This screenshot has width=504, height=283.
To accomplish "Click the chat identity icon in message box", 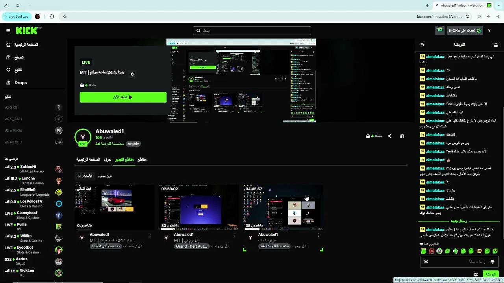I will (426, 262).
